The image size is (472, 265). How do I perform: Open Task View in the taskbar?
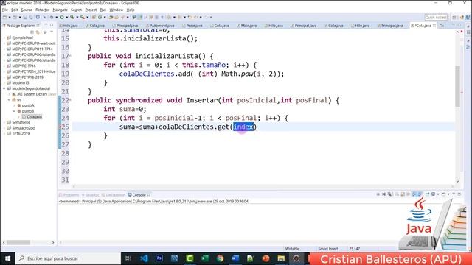click(128, 258)
